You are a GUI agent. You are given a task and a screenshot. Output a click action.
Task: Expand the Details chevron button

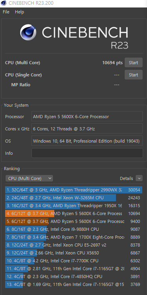click(139, 178)
